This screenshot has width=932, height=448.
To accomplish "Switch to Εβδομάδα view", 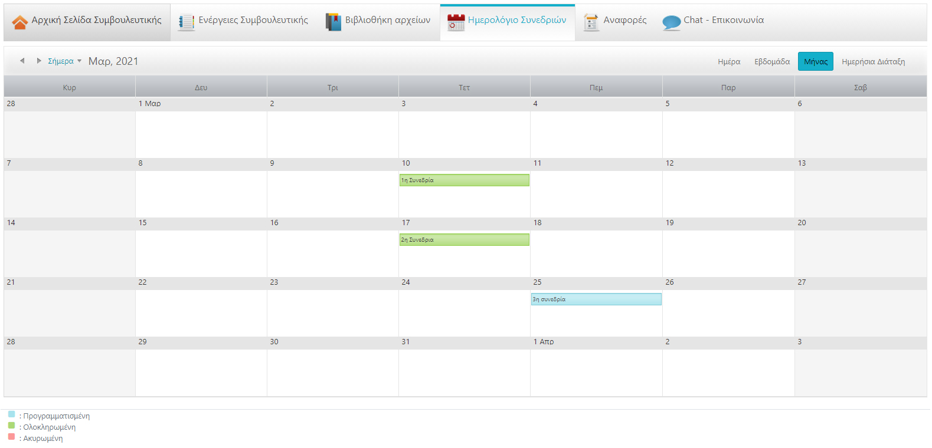I will coord(771,61).
